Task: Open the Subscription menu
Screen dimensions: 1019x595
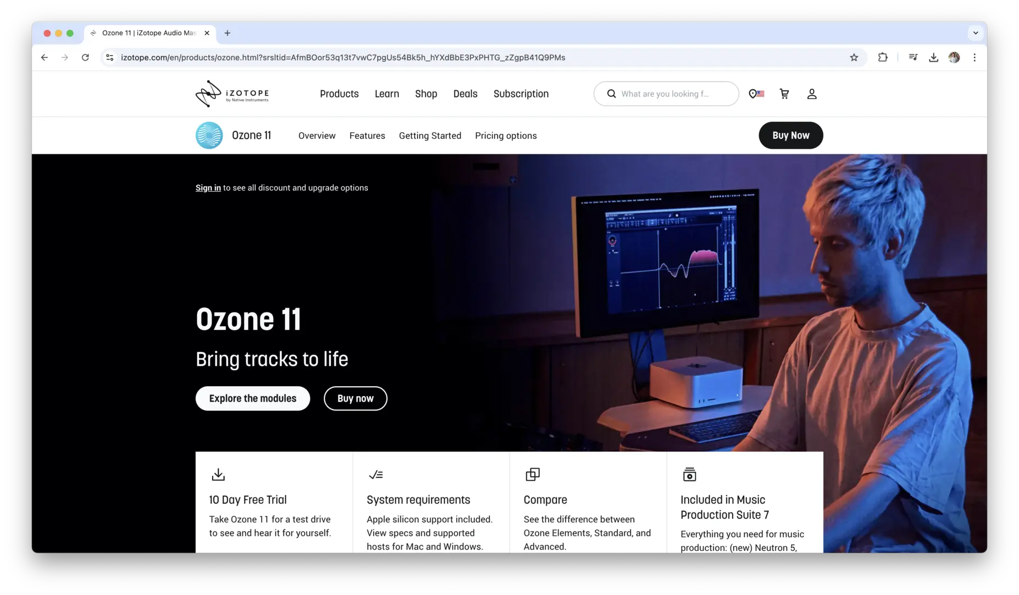Action: tap(521, 94)
